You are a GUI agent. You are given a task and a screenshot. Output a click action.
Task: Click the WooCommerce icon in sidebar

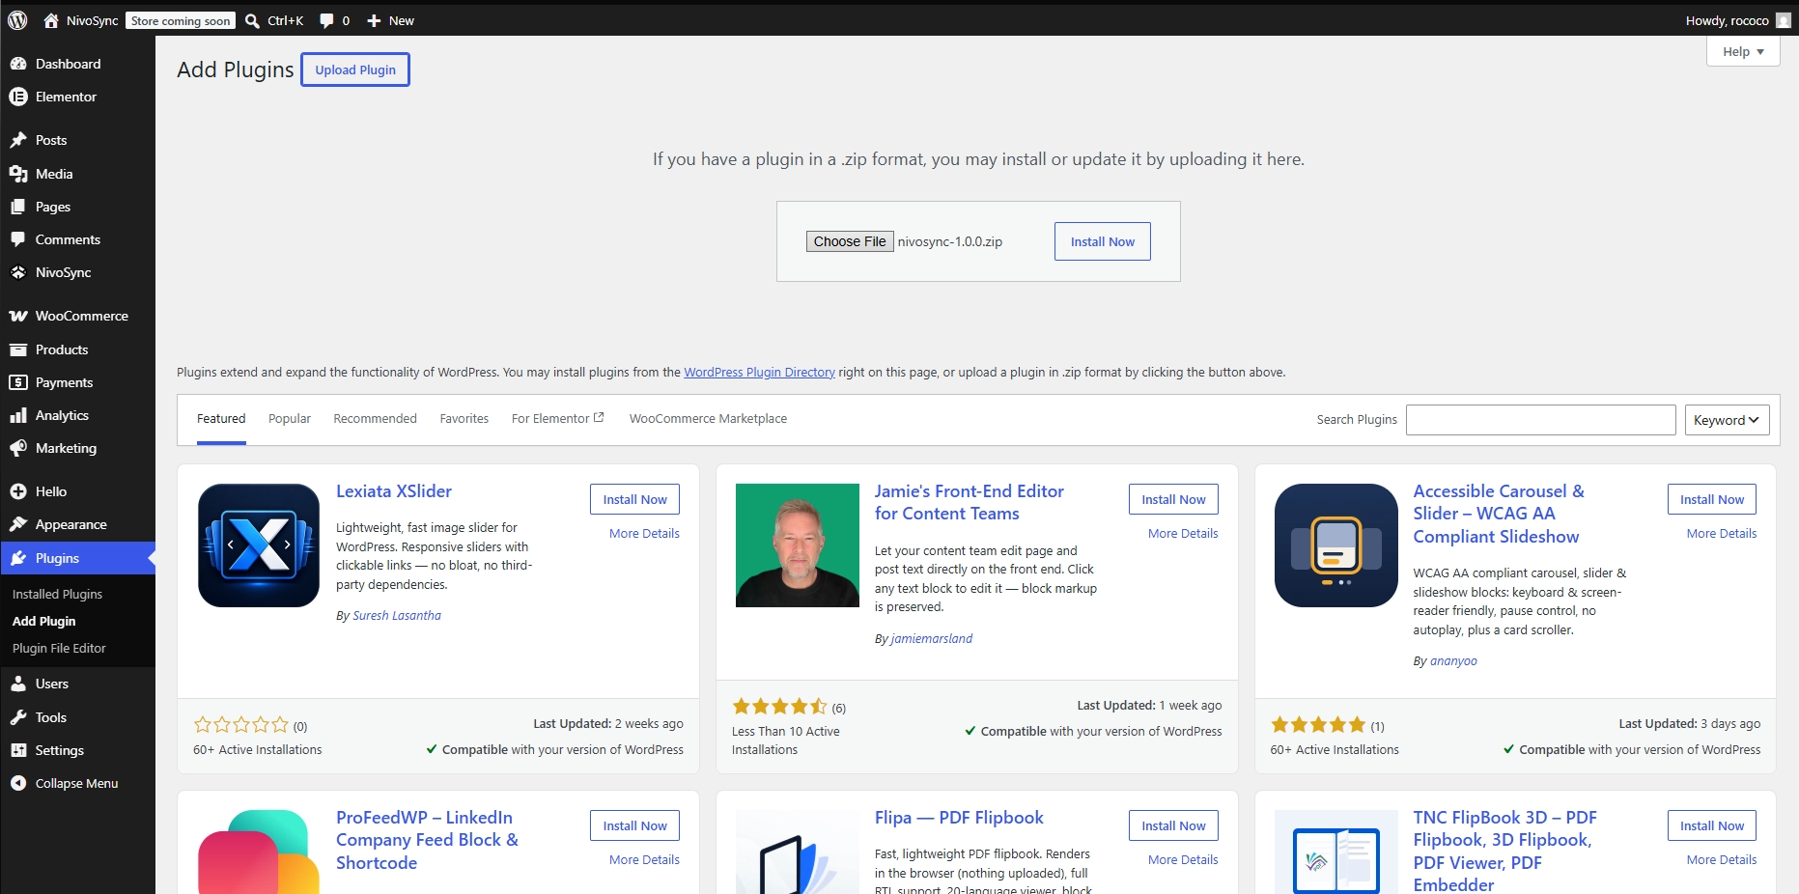18,316
